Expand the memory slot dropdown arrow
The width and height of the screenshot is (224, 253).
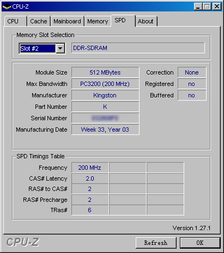(60, 48)
